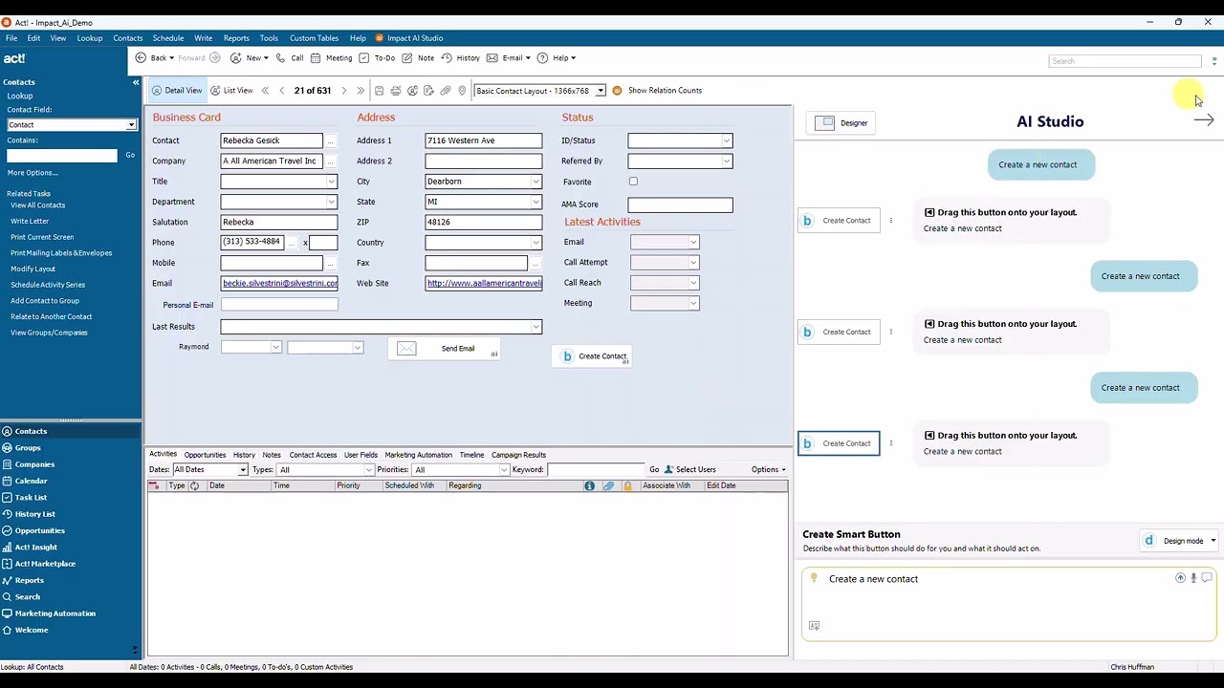The image size is (1224, 688).
Task: Open the Design mode dropdown
Action: click(x=1213, y=541)
